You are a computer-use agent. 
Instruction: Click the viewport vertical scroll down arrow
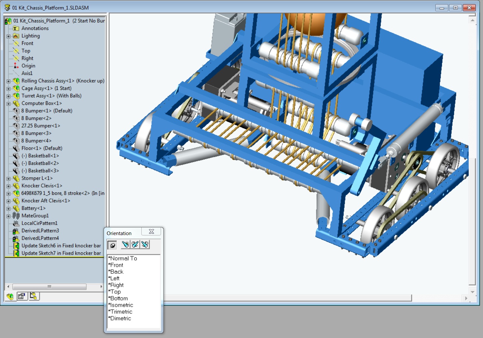[472, 292]
